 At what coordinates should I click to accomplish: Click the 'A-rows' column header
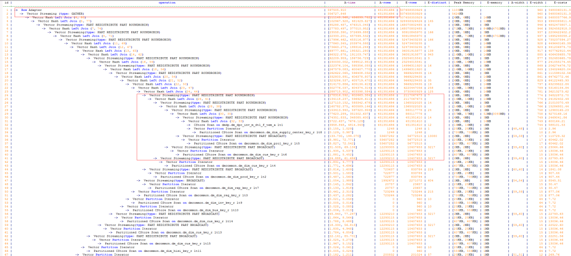pyautogui.click(x=385, y=3)
